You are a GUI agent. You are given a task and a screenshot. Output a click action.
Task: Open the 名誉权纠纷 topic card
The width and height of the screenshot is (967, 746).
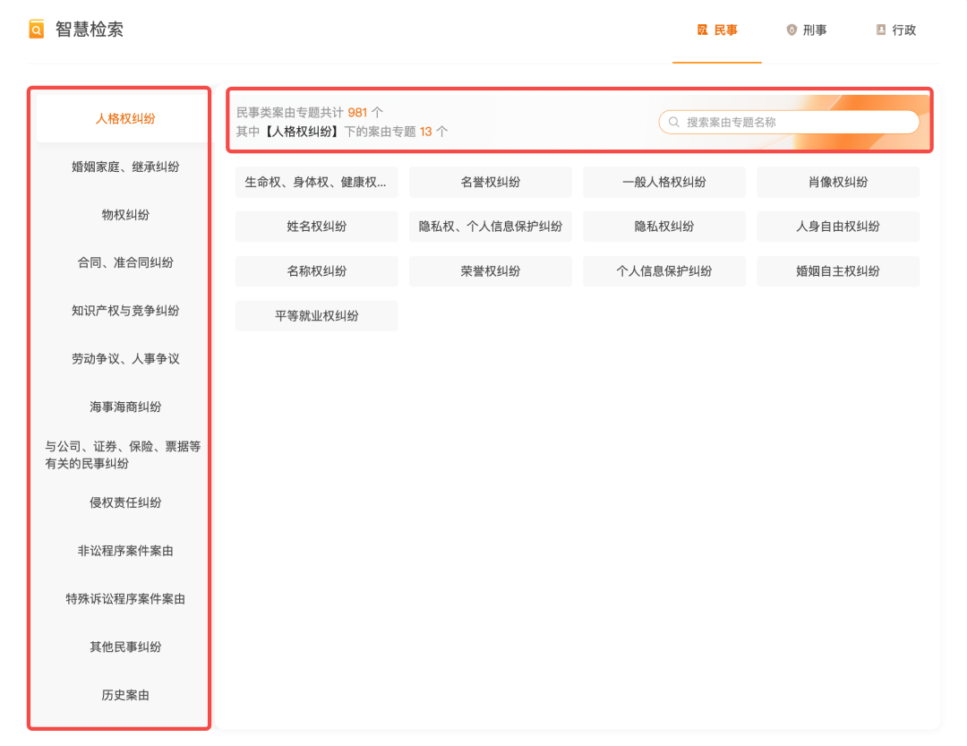[x=490, y=182]
